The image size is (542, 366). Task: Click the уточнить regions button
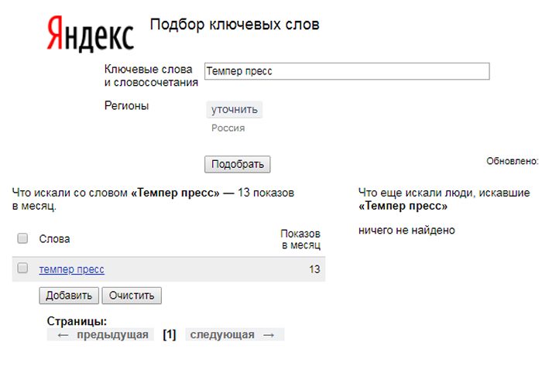(235, 110)
